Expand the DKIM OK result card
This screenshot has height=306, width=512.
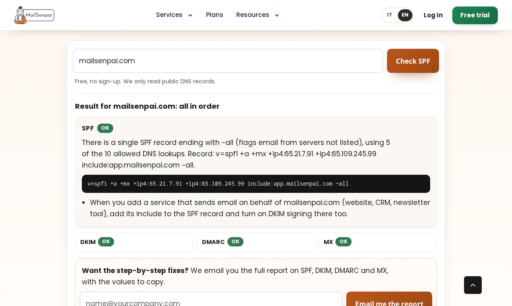coord(134,242)
